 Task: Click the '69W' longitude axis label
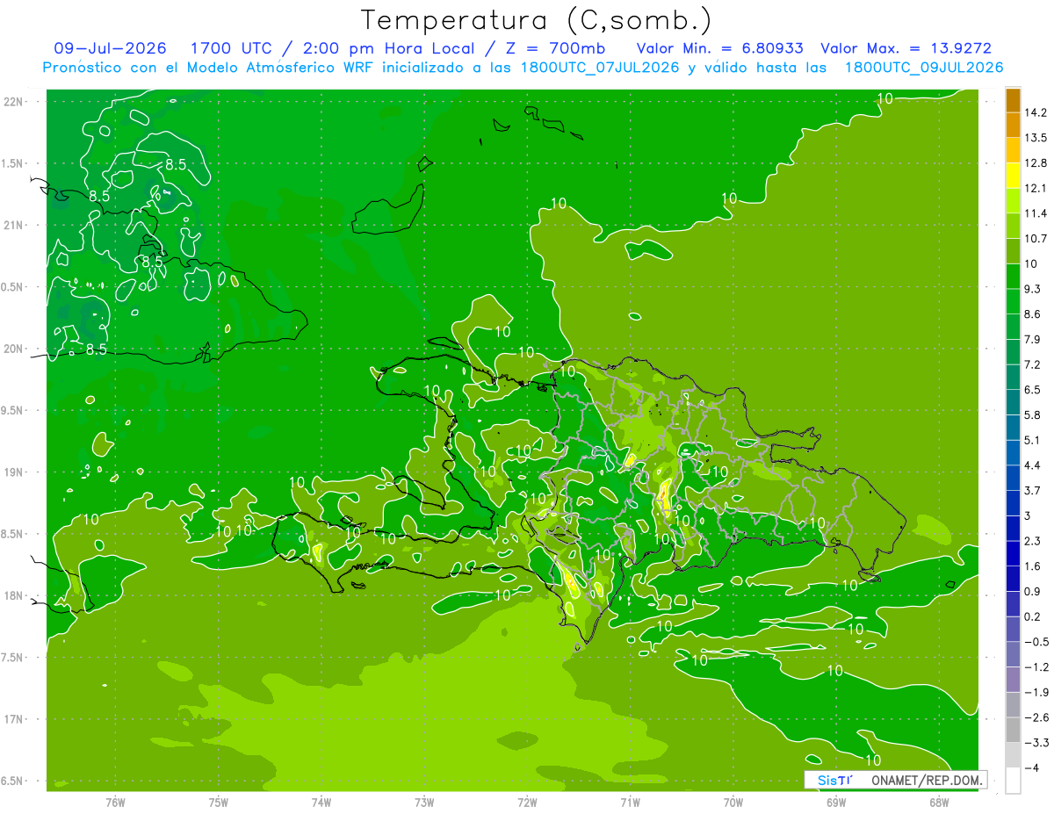click(836, 802)
